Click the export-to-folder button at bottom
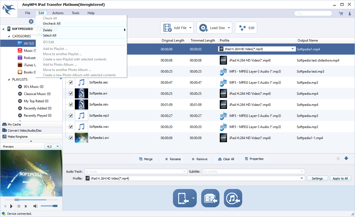Image resolution: width=355 pixels, height=217 pixels. (210, 198)
